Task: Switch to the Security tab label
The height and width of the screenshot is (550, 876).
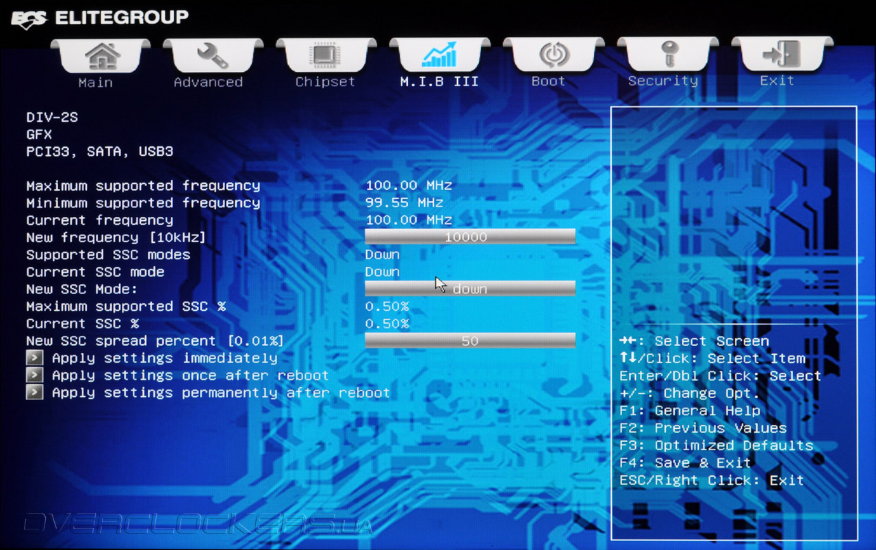Action: click(x=663, y=81)
